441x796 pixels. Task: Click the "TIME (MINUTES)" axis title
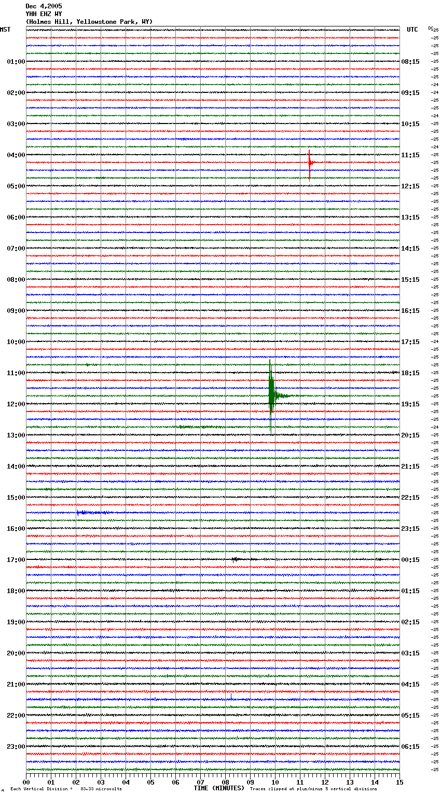[219, 788]
